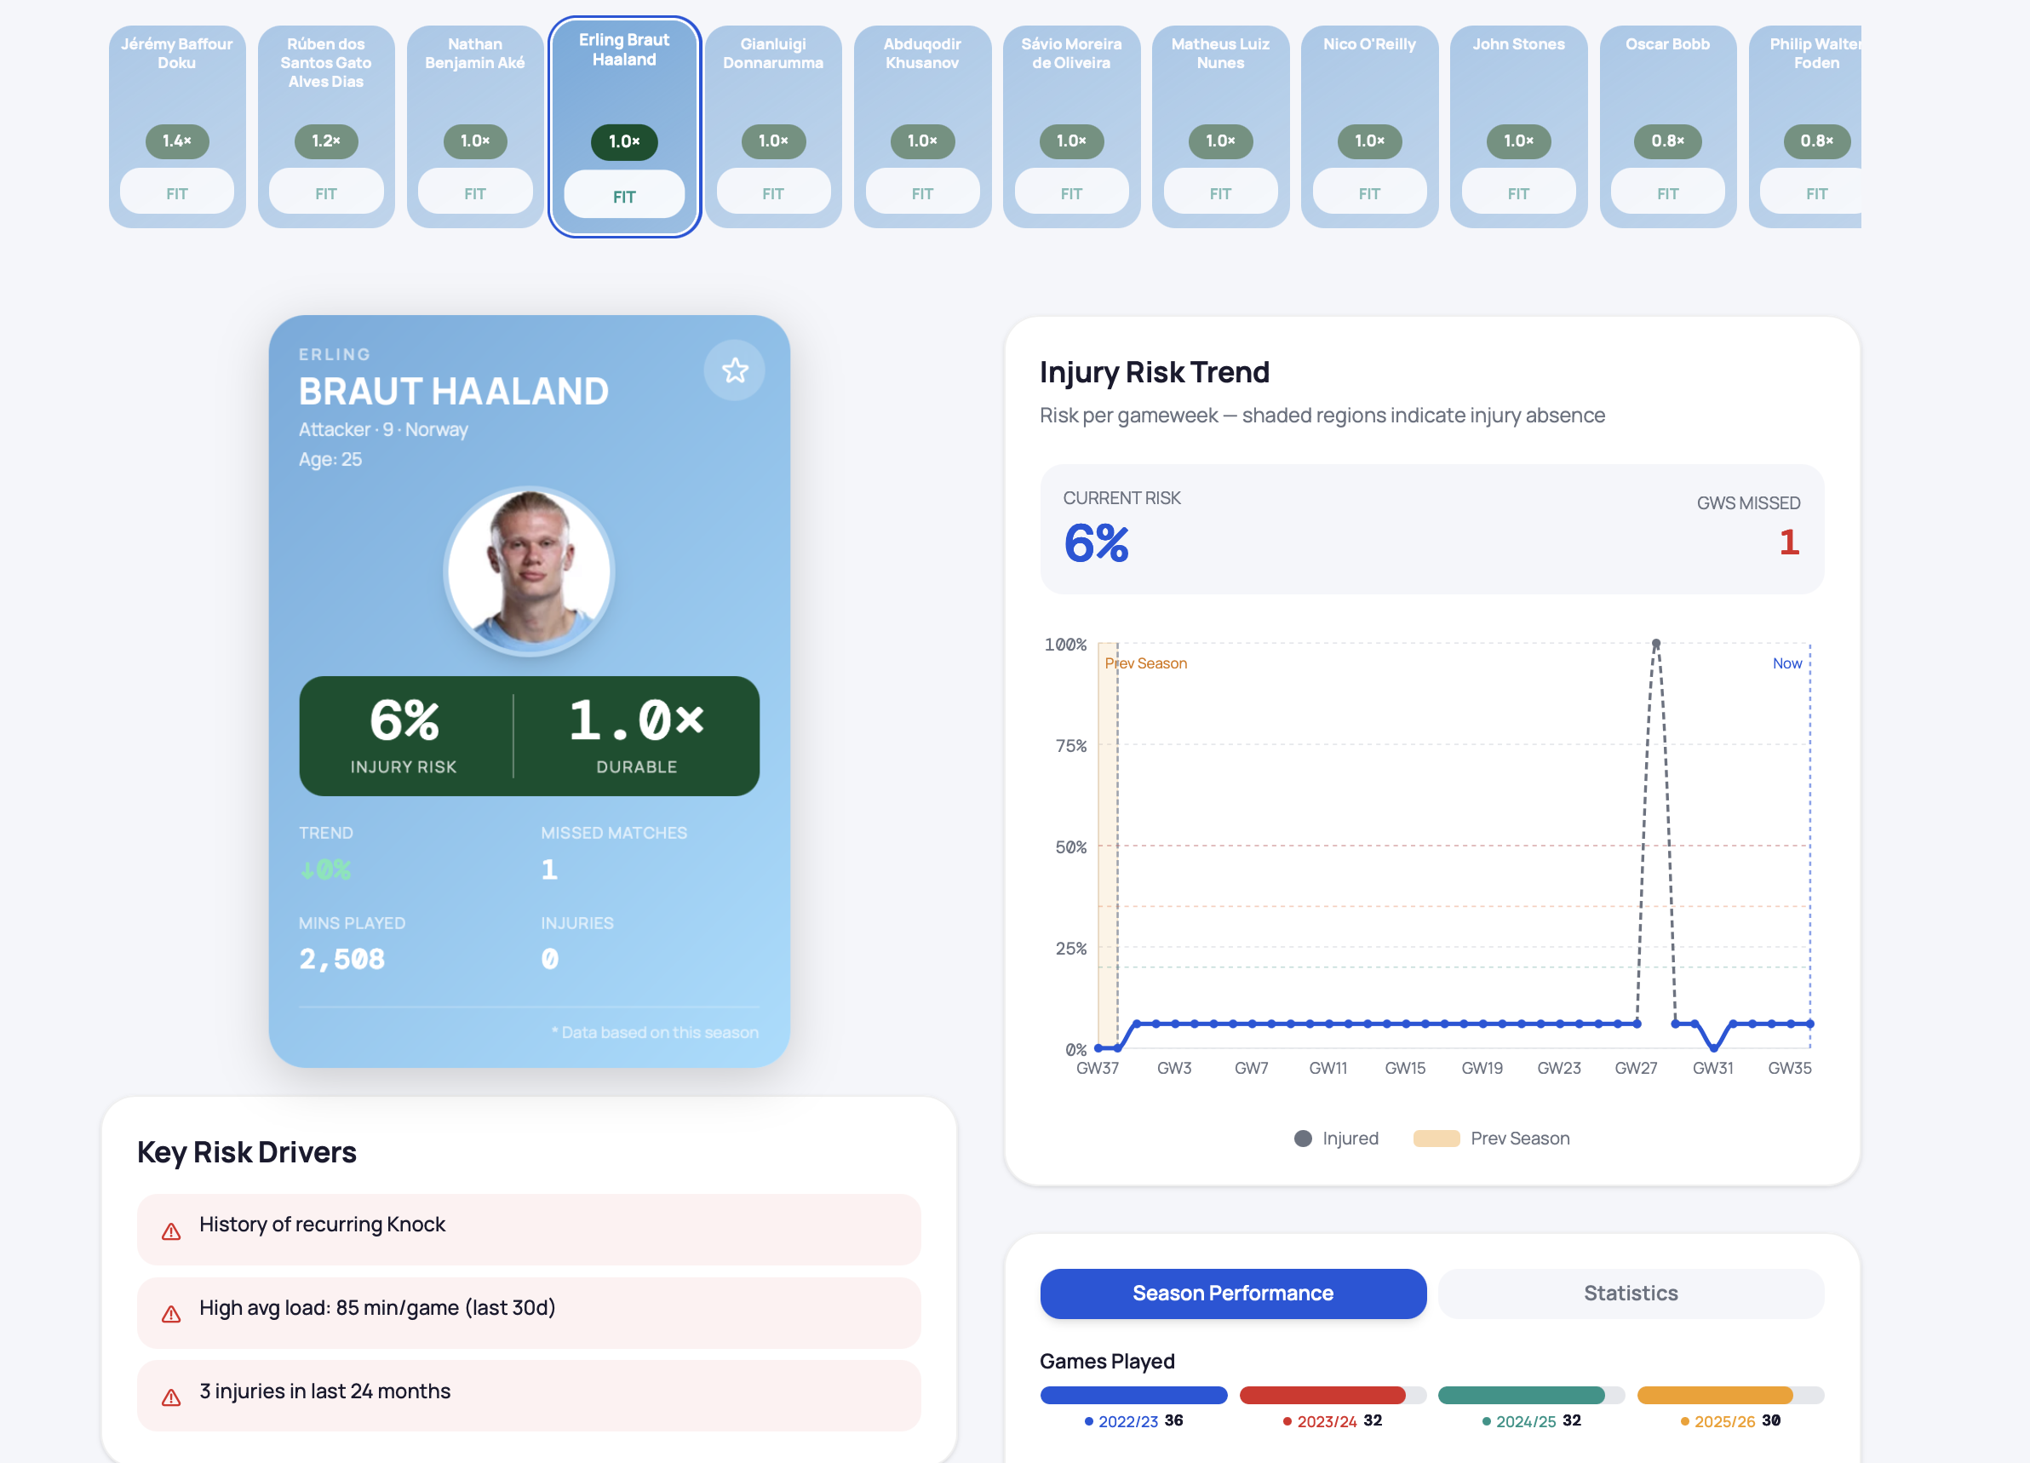Select the Matheus Luiz Nunes card
Viewport: 2030px width, 1463px height.
tap(1220, 126)
